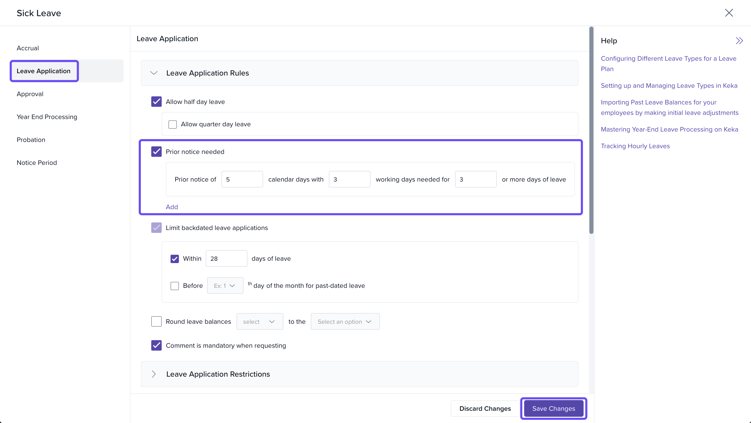Toggle Allow half day leave checkbox
The width and height of the screenshot is (751, 423).
[156, 102]
